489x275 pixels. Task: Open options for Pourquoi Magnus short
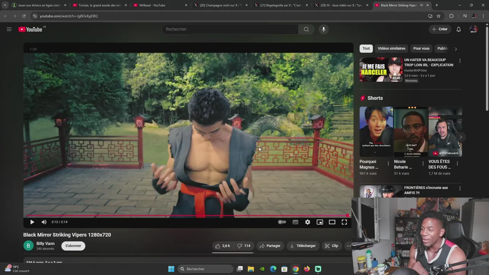tap(389, 163)
